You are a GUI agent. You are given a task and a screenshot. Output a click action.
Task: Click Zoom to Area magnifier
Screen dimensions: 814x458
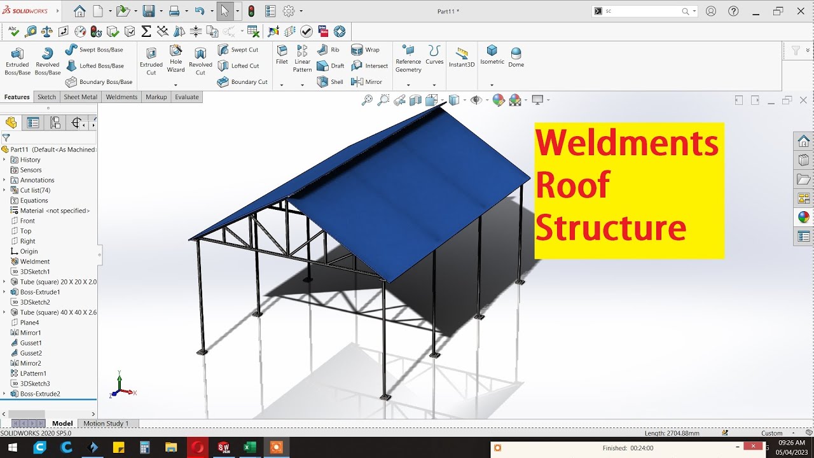[x=383, y=100]
